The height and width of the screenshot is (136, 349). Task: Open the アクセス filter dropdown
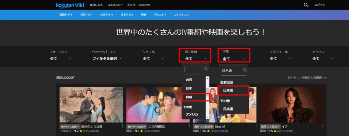(322, 59)
